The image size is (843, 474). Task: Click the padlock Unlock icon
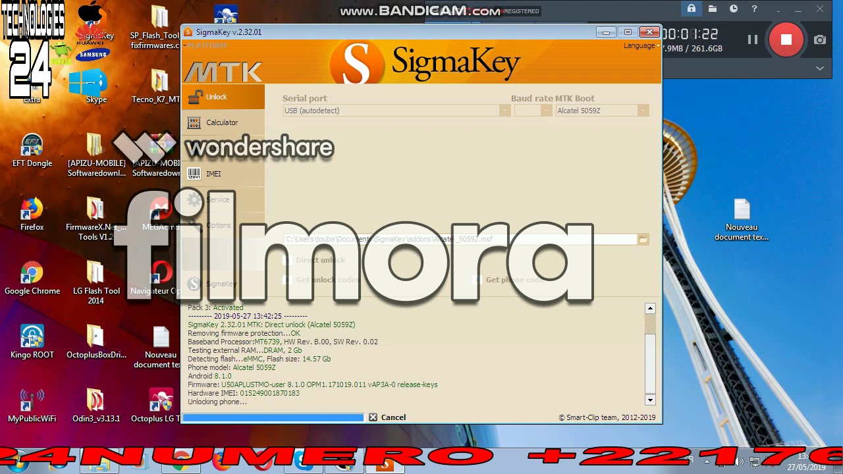point(194,97)
